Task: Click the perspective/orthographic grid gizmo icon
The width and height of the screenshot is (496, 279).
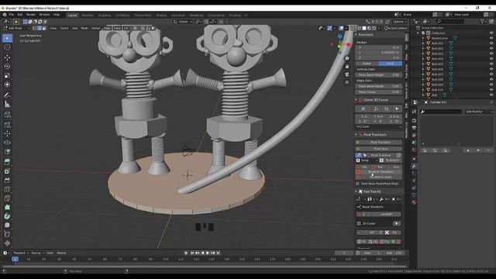Action: 347,82
